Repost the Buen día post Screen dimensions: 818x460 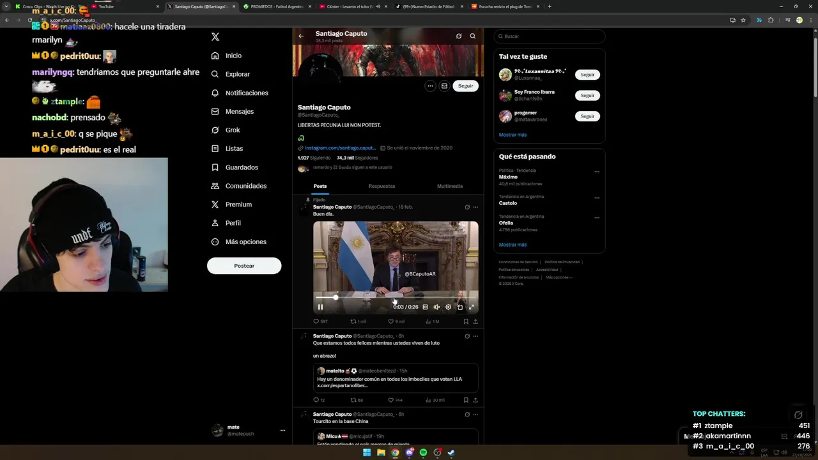pyautogui.click(x=358, y=321)
